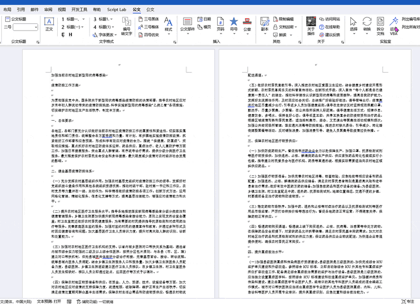Click the 专注 focus mode button
Viewport: 420px width, 305px height.
pos(408,302)
